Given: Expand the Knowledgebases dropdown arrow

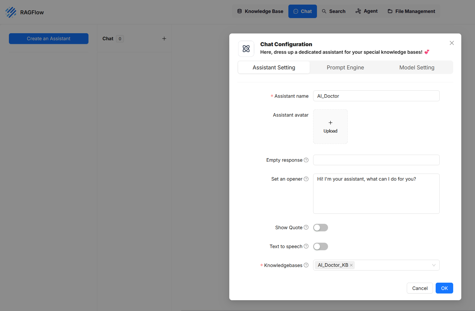Looking at the screenshot, I should (x=434, y=265).
